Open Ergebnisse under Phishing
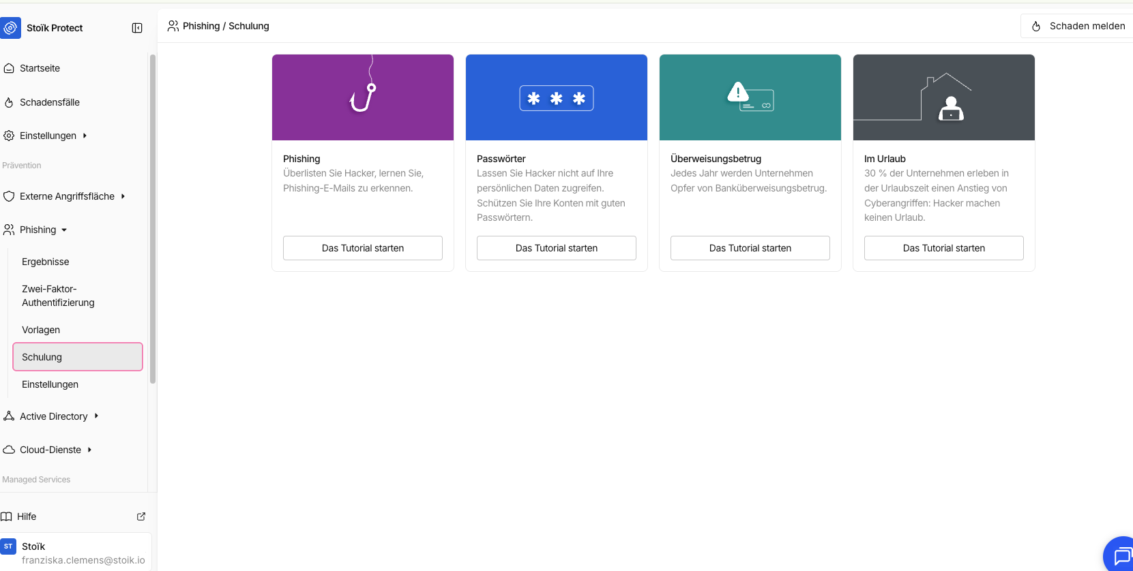 click(46, 262)
